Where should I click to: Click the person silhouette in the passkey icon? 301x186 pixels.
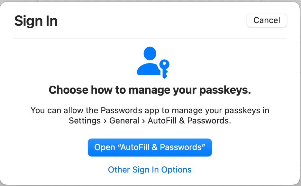(x=149, y=62)
